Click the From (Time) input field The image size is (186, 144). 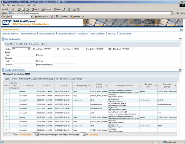point(78,49)
